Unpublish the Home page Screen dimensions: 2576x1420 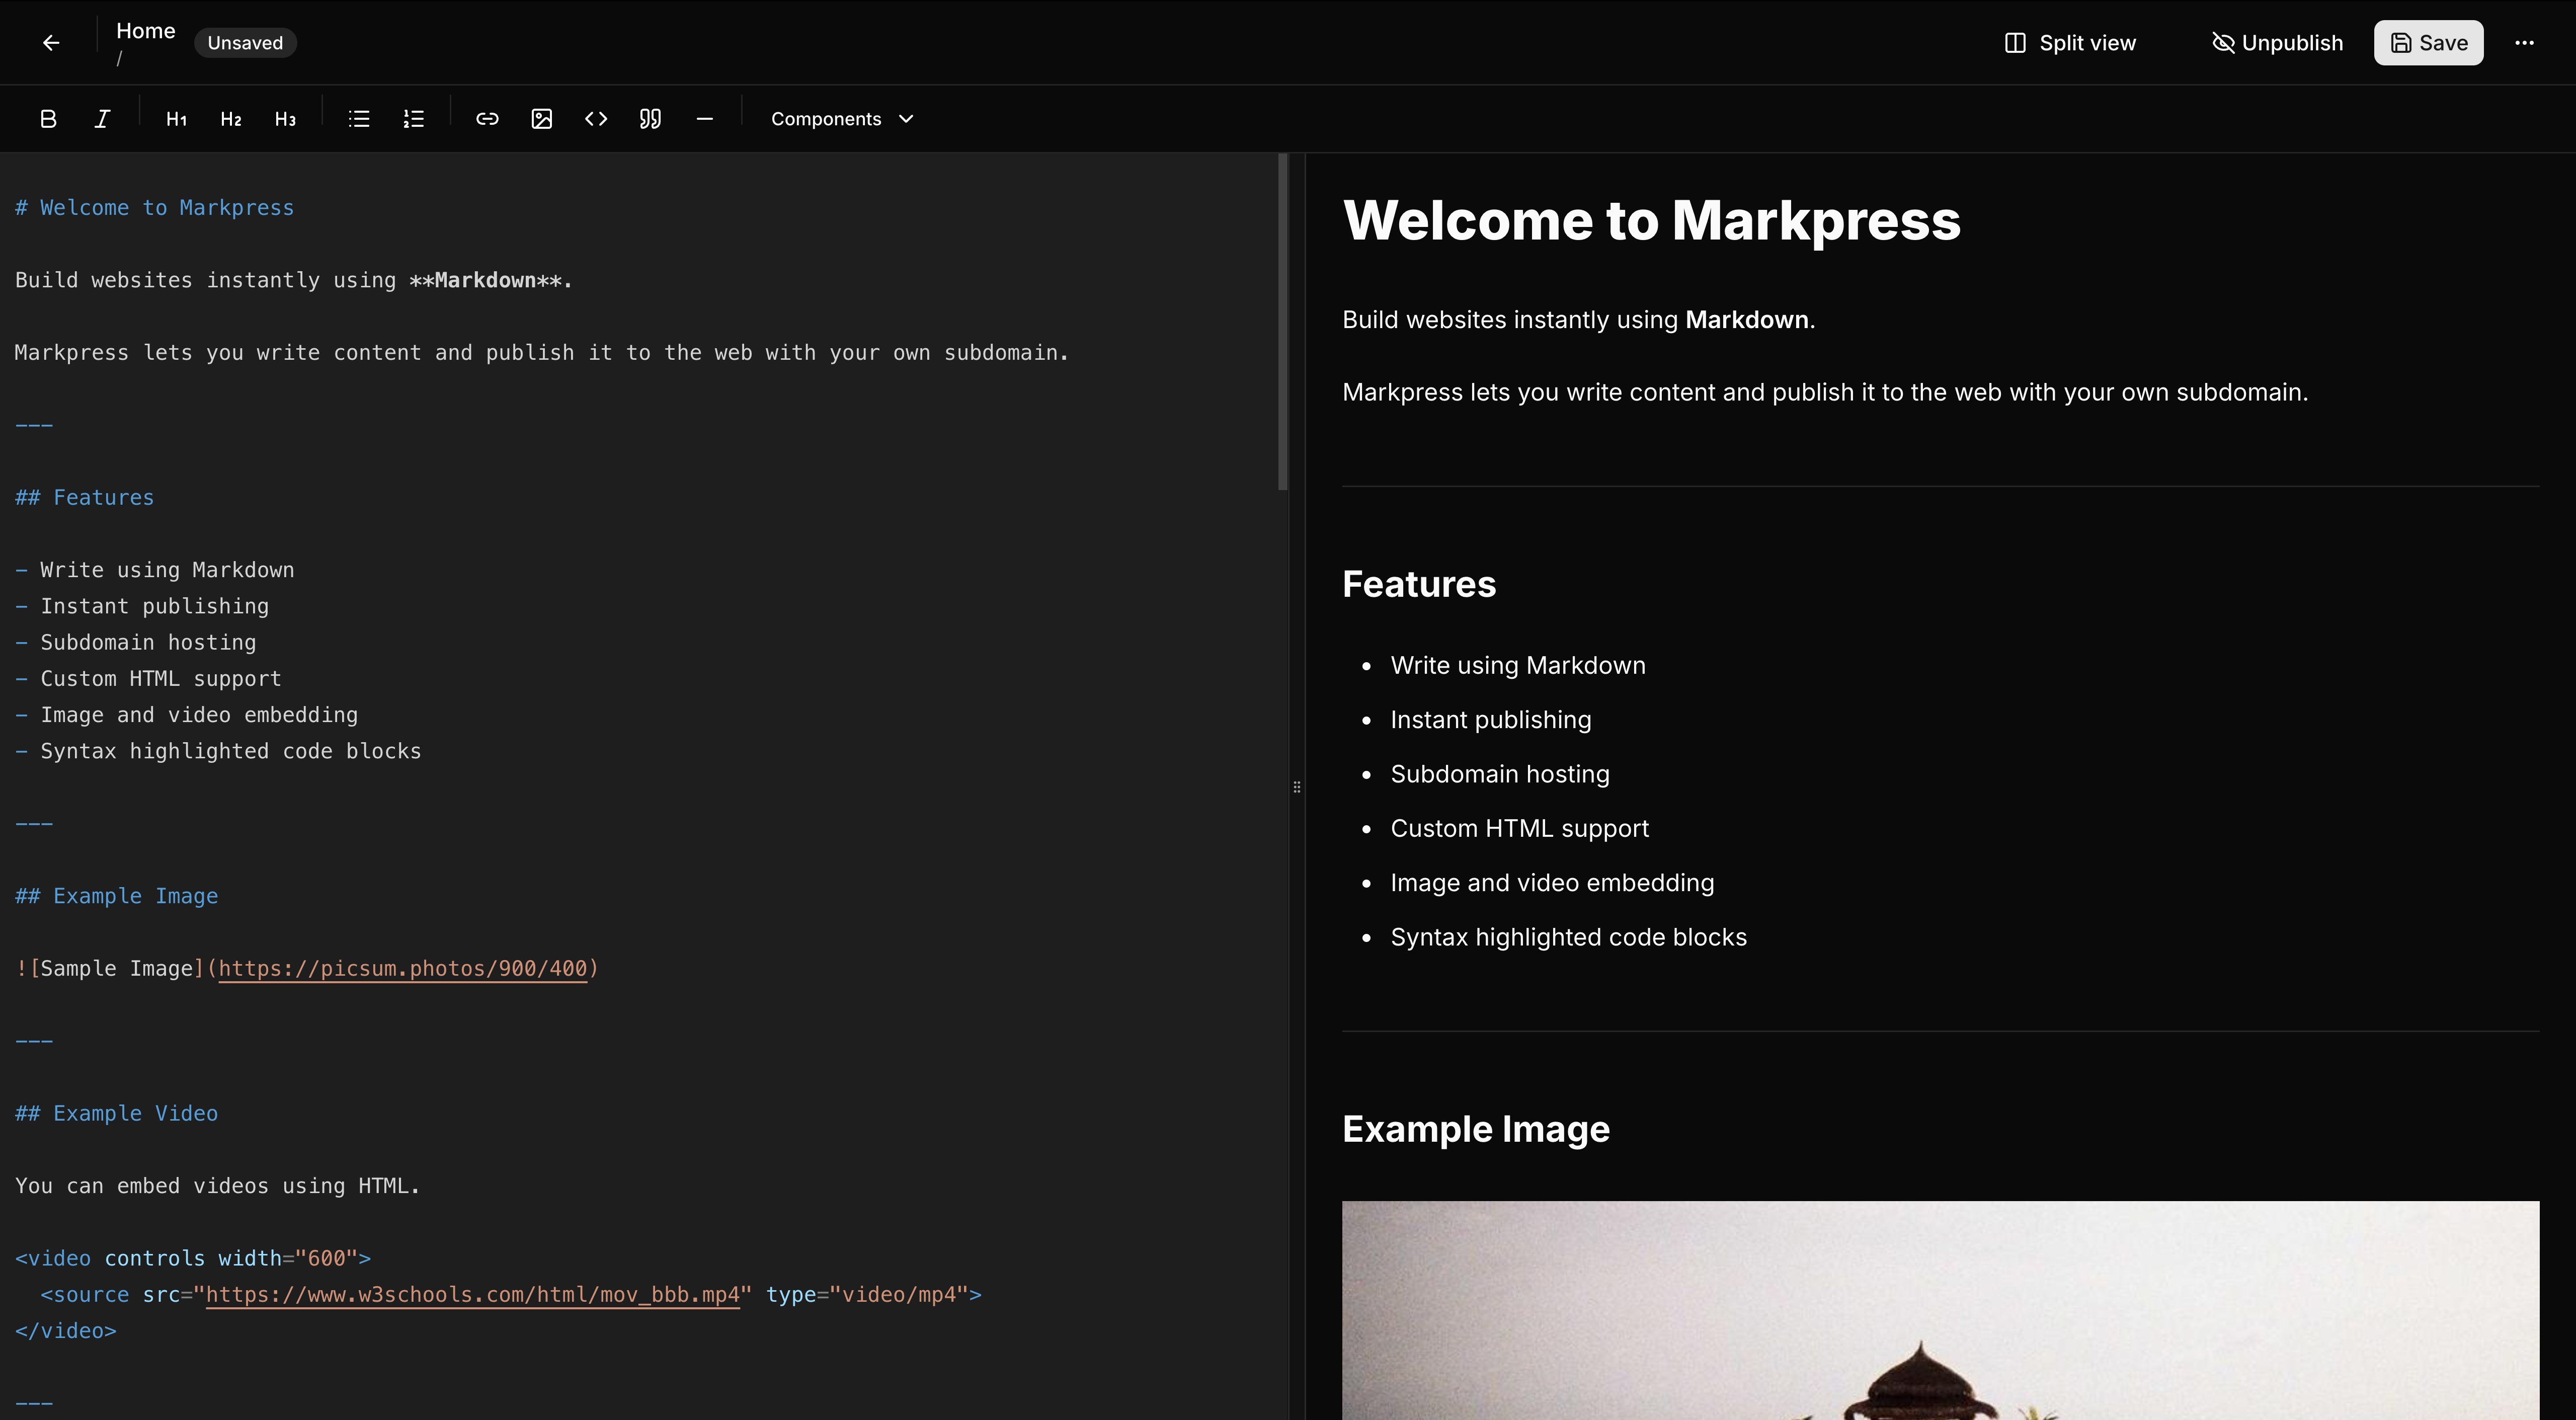tap(2277, 42)
